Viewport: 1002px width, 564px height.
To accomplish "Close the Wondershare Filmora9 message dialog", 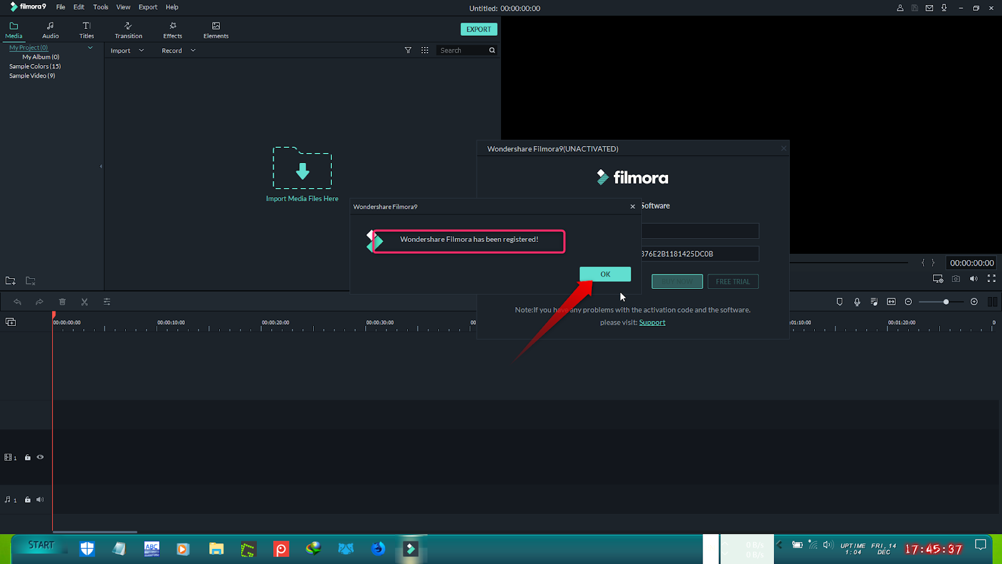I will [633, 206].
